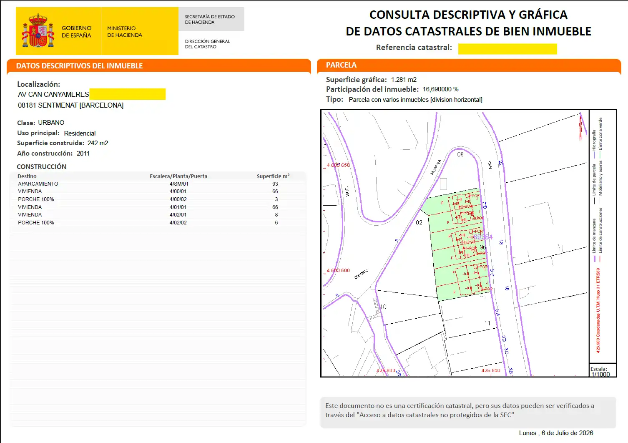Click PORCHE 100% in the 4/02/02 row
Screen dimensions: 628x443
point(36,223)
